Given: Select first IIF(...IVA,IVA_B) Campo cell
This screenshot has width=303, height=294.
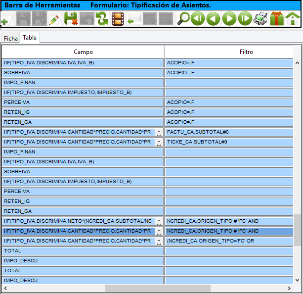Looking at the screenshot, I should [83, 63].
